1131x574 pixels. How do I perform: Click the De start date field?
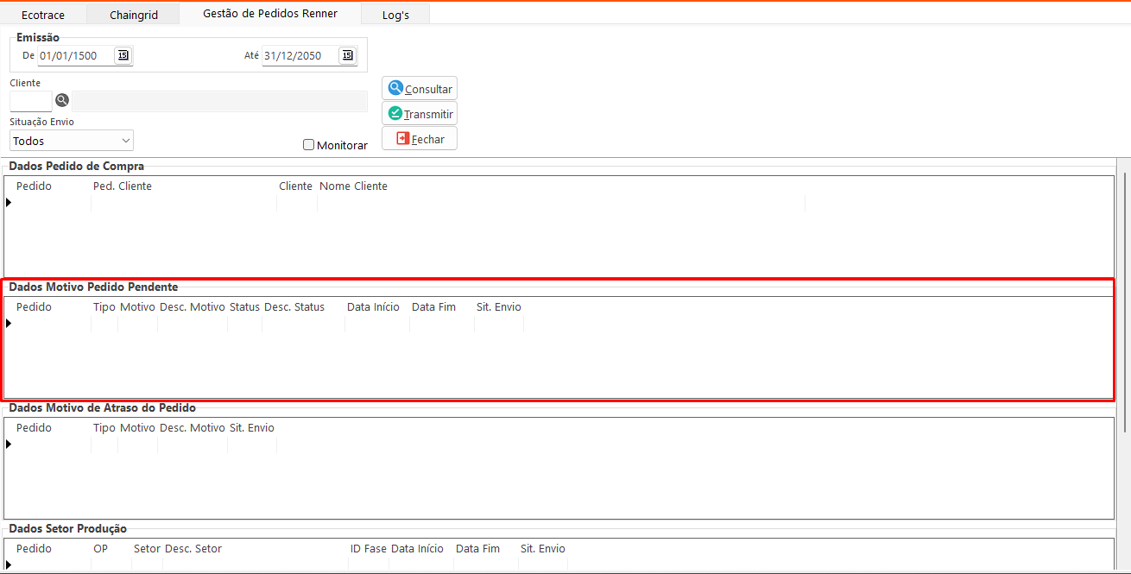click(x=75, y=56)
